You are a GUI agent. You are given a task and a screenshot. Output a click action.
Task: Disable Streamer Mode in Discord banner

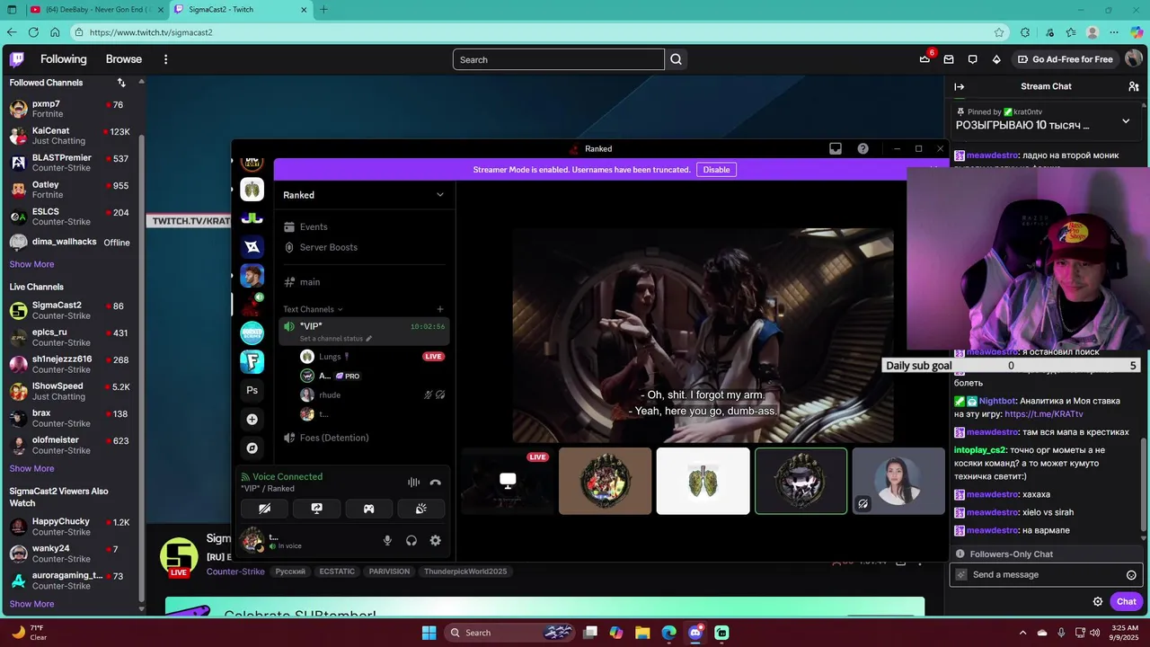716,170
